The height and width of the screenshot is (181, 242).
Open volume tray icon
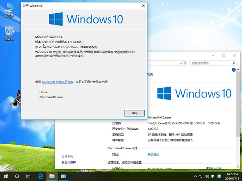coord(207,176)
